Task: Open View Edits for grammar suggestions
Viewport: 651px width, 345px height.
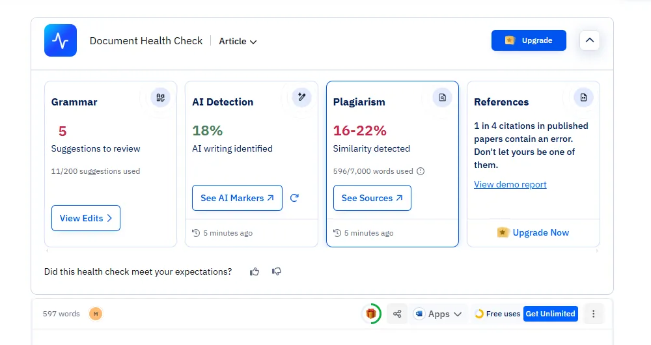Action: [86, 218]
